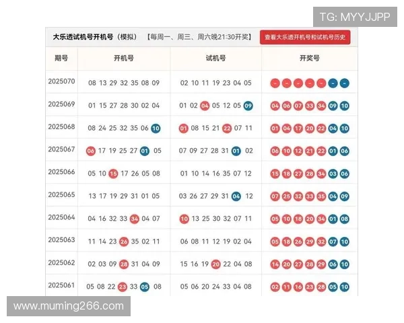Click red ball 22 in 2025068 试机号
The width and height of the screenshot is (404, 323).
(x=227, y=129)
